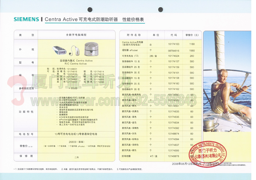Click the accessory name "麦克风盖-银色"

pyautogui.click(x=129, y=150)
